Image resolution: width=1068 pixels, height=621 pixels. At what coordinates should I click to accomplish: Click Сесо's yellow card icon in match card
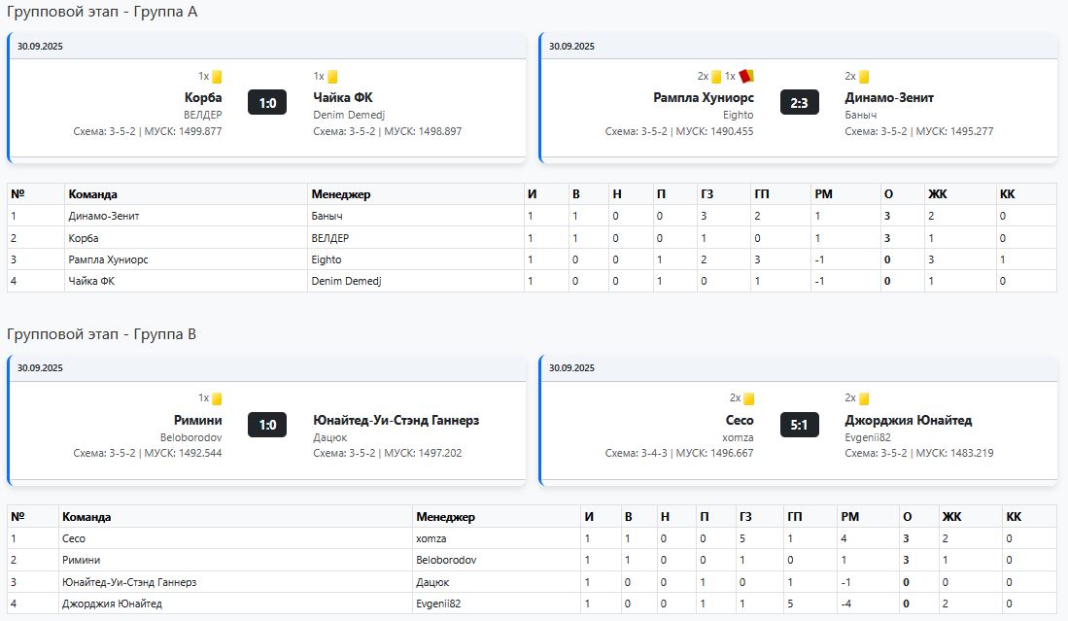748,398
